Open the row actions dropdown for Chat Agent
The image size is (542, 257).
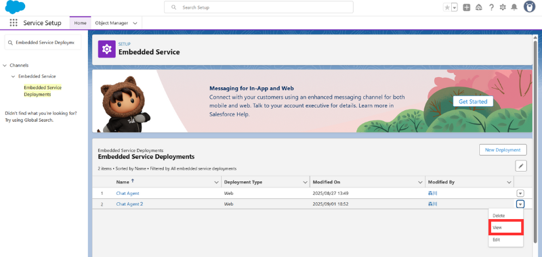click(520, 193)
